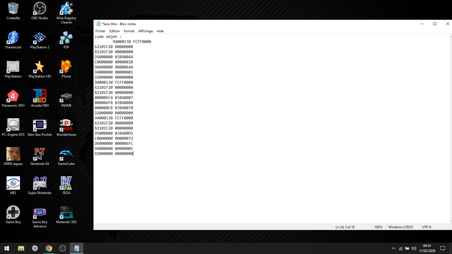Open the Affichage menu
Image resolution: width=452 pixels, height=254 pixels.
pos(145,31)
